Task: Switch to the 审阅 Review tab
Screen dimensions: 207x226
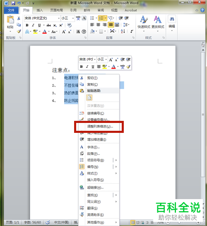Action: point(101,10)
